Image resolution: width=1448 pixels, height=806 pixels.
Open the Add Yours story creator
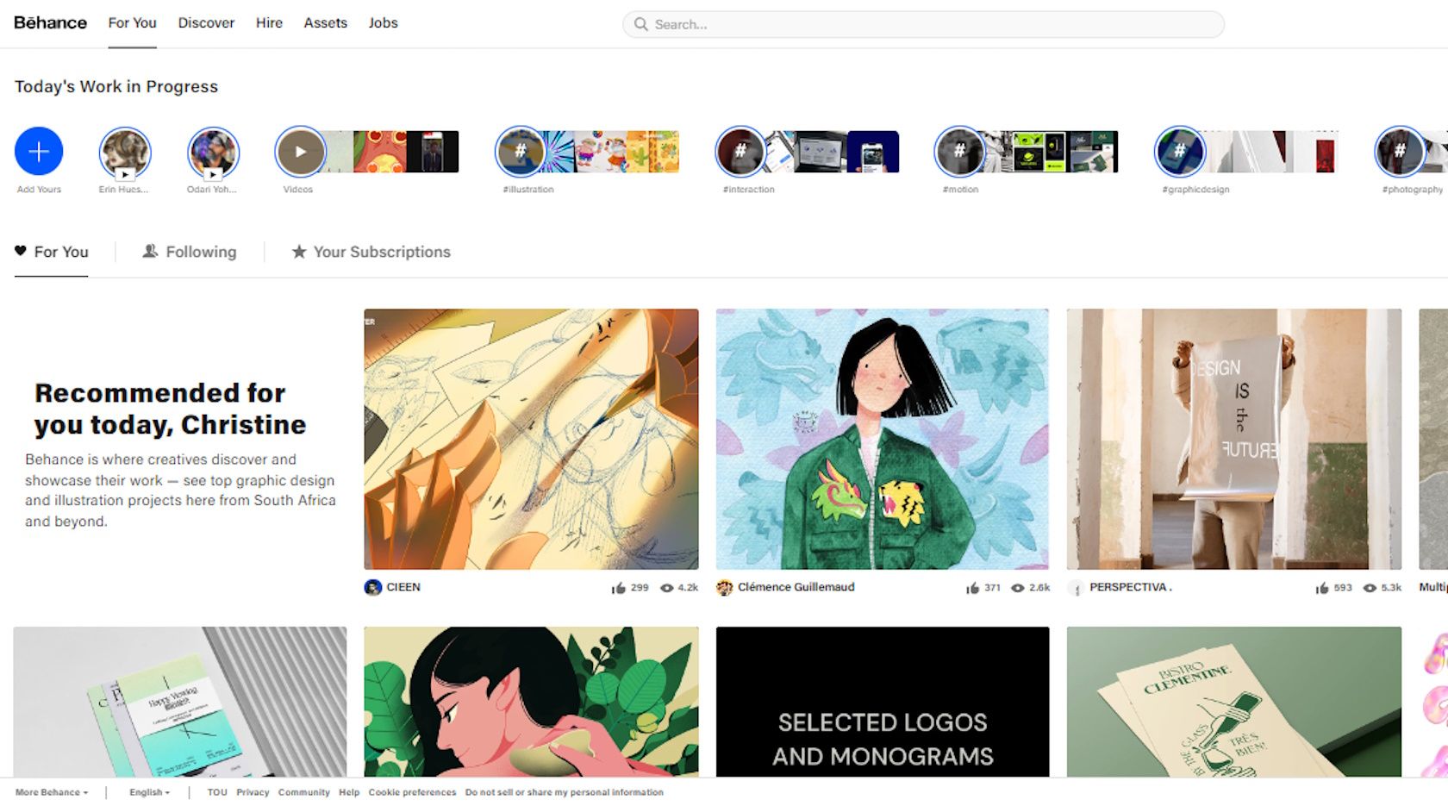coord(38,151)
